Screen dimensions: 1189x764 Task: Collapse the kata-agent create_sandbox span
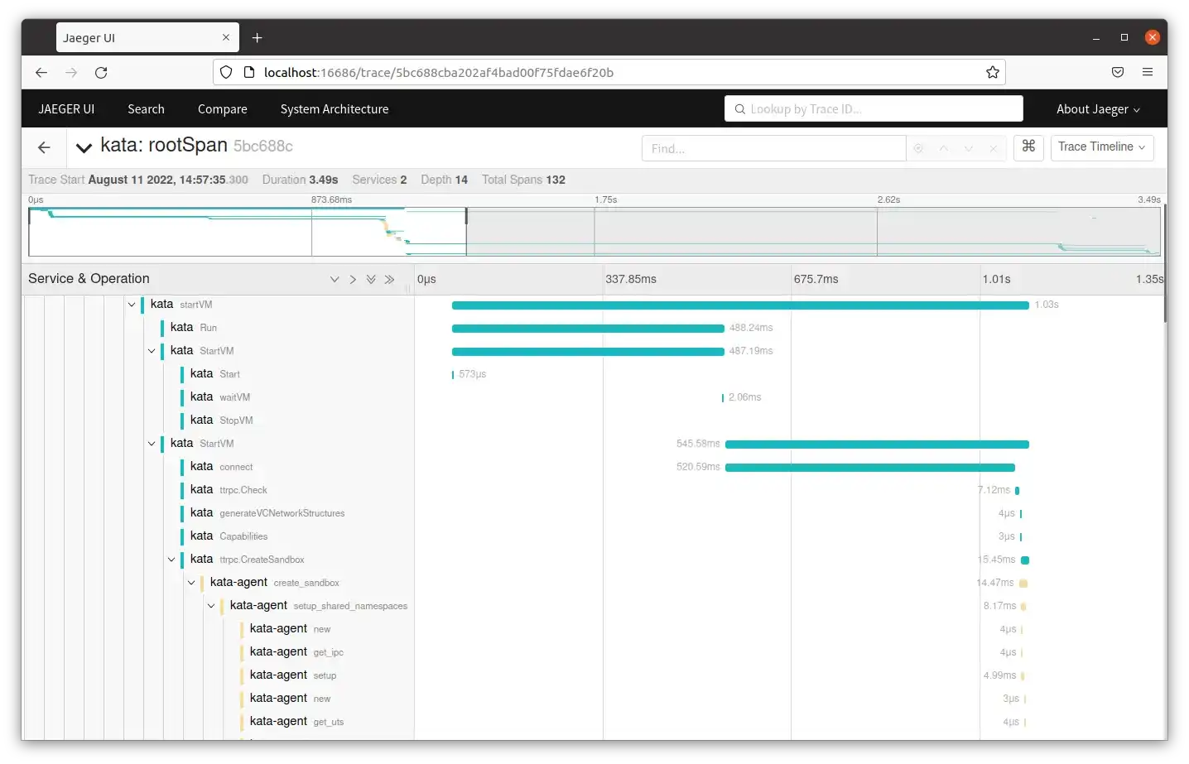coord(191,583)
